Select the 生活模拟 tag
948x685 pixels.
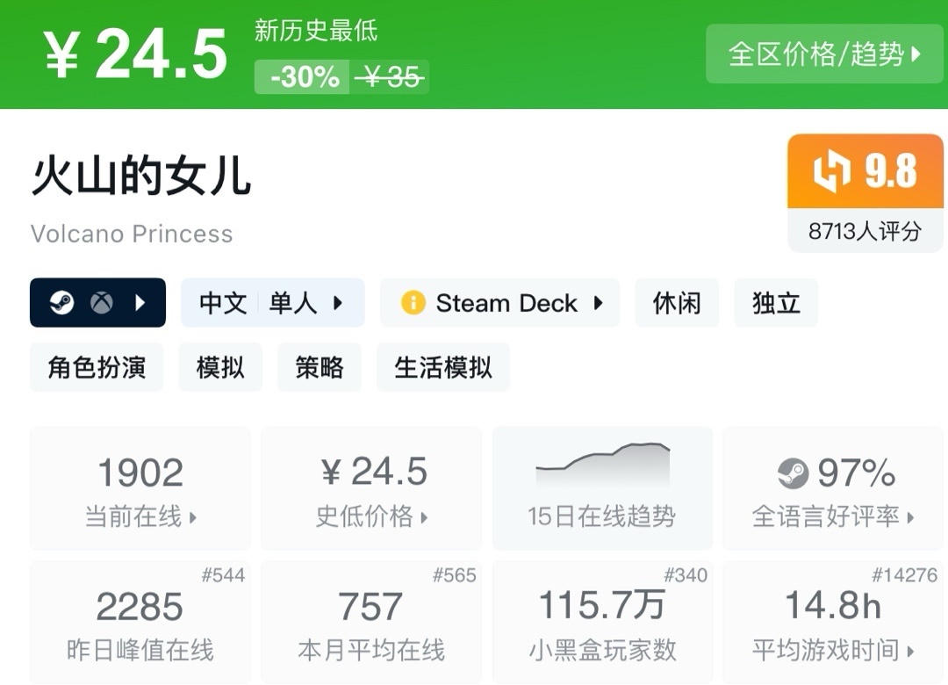pos(443,367)
